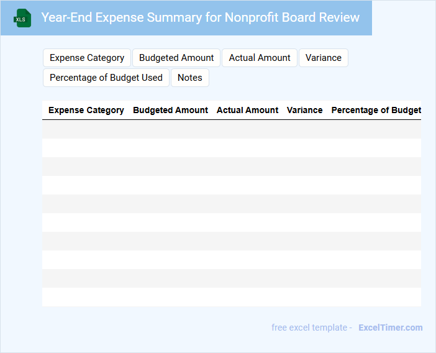The image size is (436, 353).
Task: Click the Year-End Expense Summary title
Action: coord(201,17)
